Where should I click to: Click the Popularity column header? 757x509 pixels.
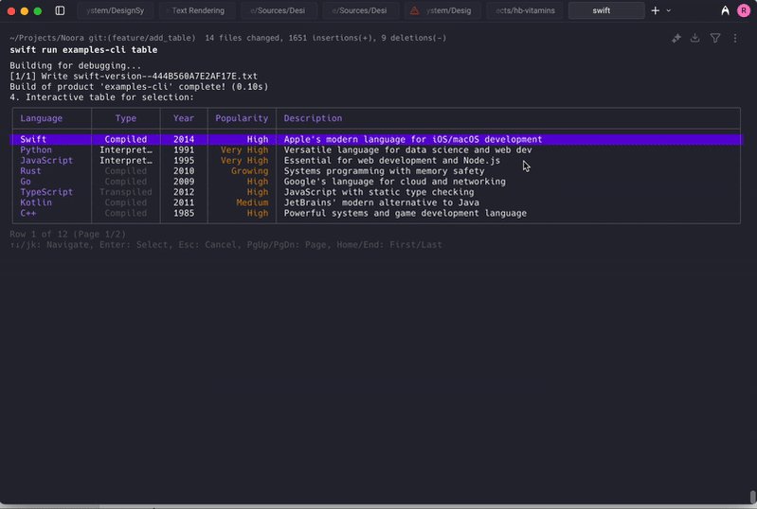[242, 118]
